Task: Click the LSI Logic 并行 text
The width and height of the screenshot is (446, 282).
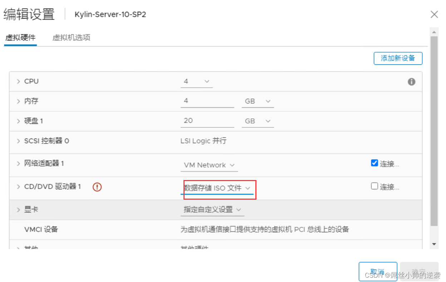Action: click(204, 141)
